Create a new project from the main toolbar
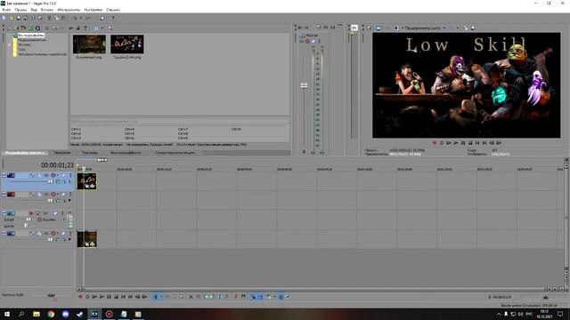The height and width of the screenshot is (320, 570). (x=4, y=18)
